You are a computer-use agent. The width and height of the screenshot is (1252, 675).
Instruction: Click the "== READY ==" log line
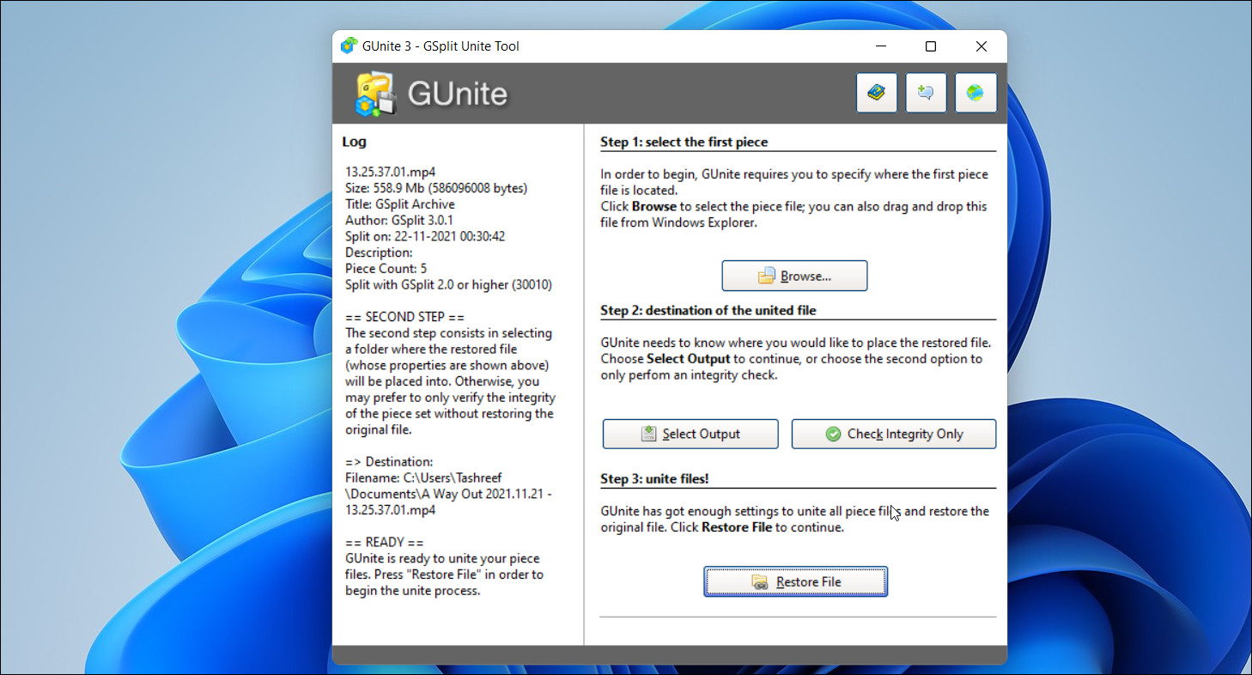click(385, 543)
